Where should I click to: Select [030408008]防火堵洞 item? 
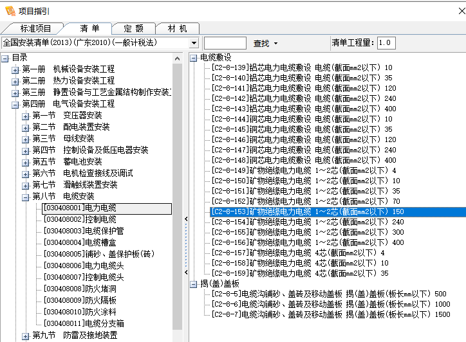coord(80,289)
